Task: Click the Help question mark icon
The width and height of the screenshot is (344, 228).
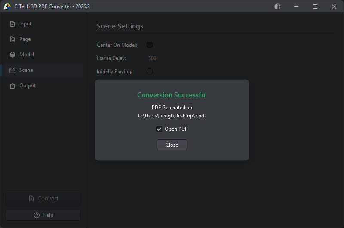Action: tap(37, 215)
